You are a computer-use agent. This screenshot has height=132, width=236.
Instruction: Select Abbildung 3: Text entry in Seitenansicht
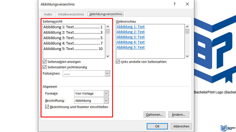(73, 38)
